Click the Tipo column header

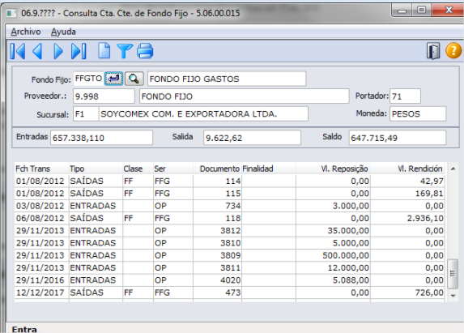[x=96, y=169]
